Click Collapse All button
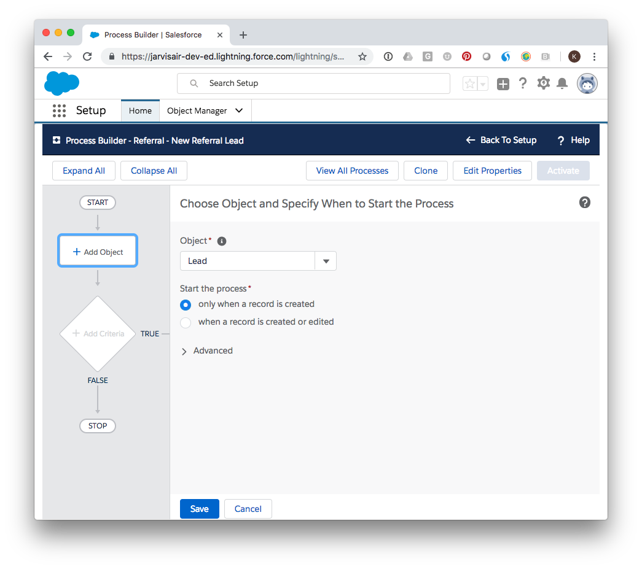The height and width of the screenshot is (569, 642). 154,171
